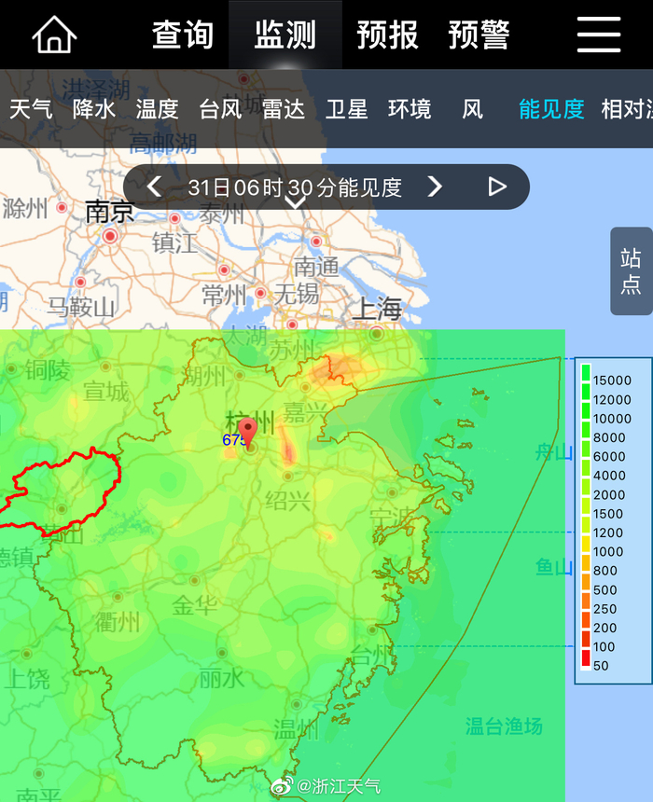The image size is (653, 802).
Task: Open the 查询 tab
Action: click(183, 35)
